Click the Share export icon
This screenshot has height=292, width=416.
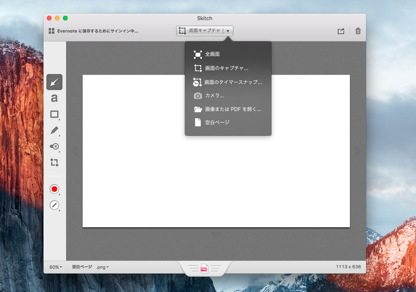[341, 31]
